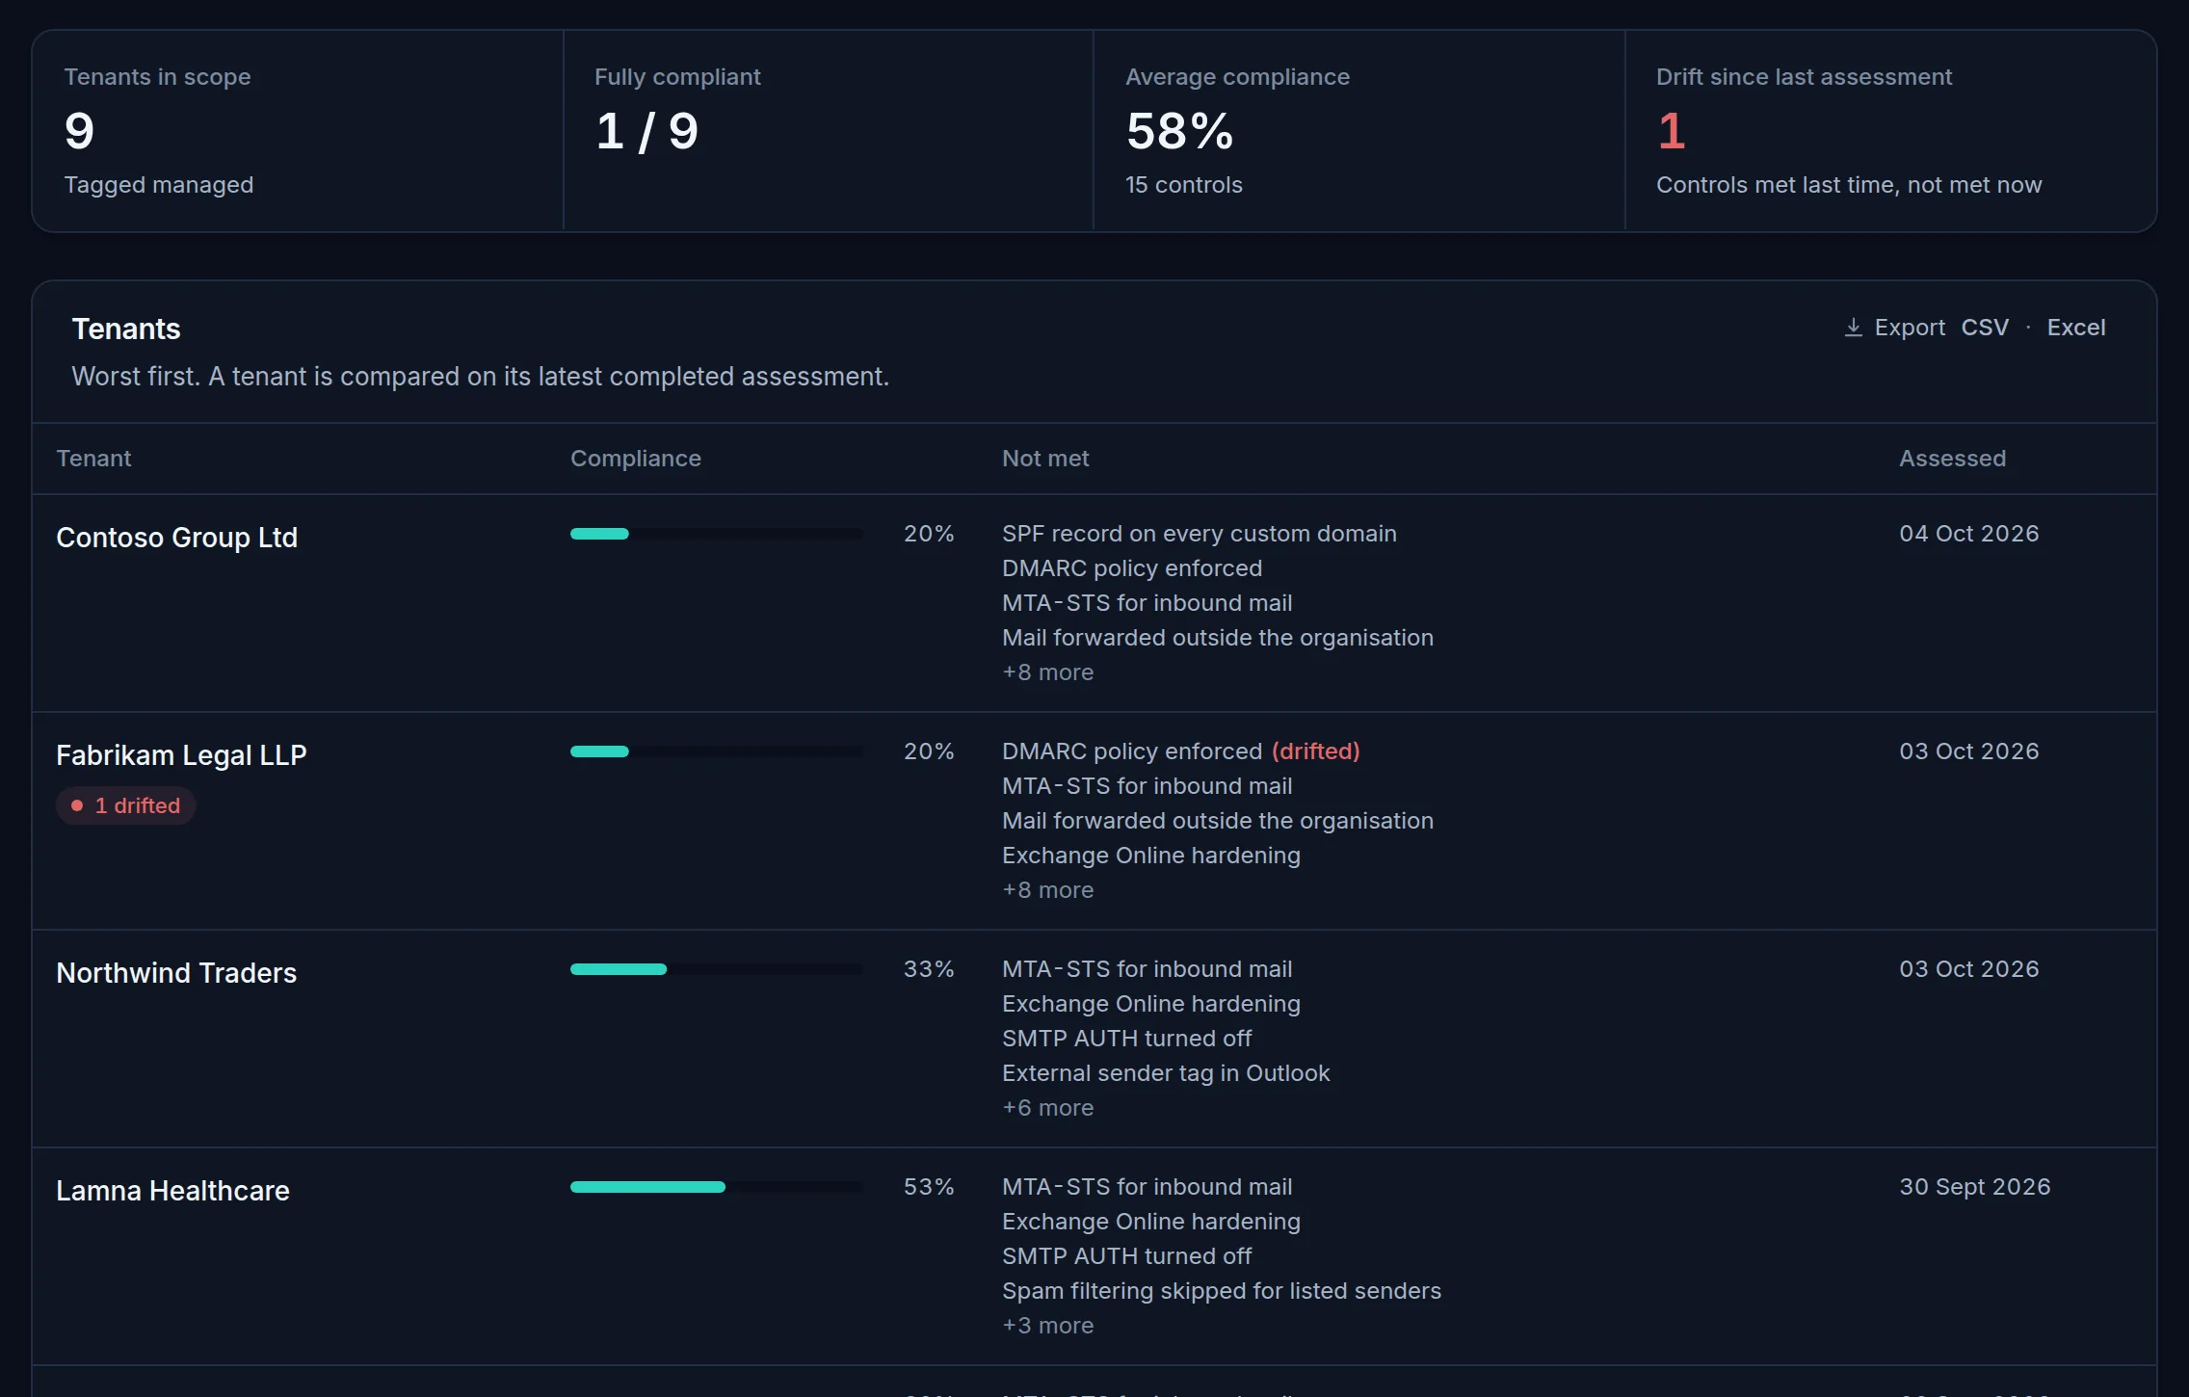Click External sender tag in Outlook
This screenshot has height=1397, width=2189.
click(x=1166, y=1073)
